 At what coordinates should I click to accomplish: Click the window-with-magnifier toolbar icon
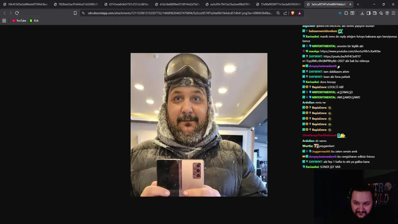click(x=352, y=13)
